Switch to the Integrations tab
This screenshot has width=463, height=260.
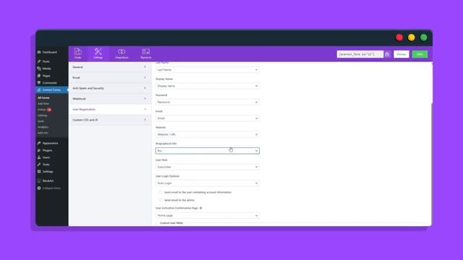[x=122, y=53]
